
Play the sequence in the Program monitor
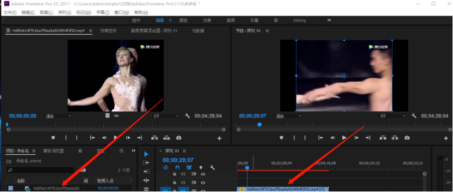click(x=344, y=138)
